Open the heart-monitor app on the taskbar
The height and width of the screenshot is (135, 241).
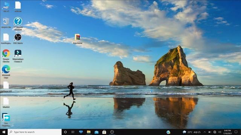(81, 132)
